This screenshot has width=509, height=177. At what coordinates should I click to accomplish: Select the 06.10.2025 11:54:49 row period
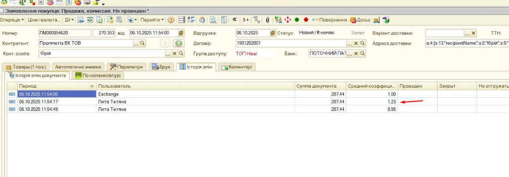point(57,109)
